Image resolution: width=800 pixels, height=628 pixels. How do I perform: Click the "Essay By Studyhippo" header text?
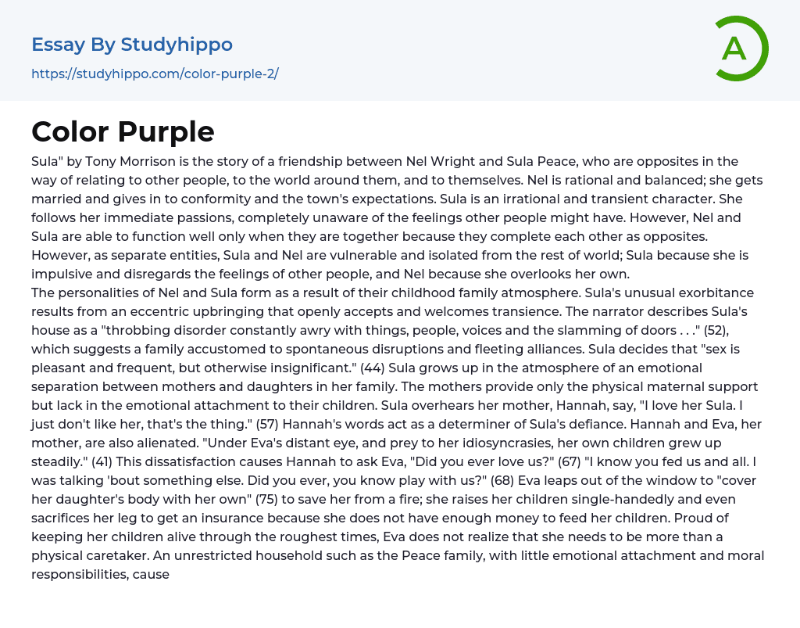pos(132,45)
